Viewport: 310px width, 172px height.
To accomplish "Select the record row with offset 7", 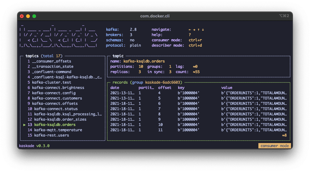I will pos(198,109).
